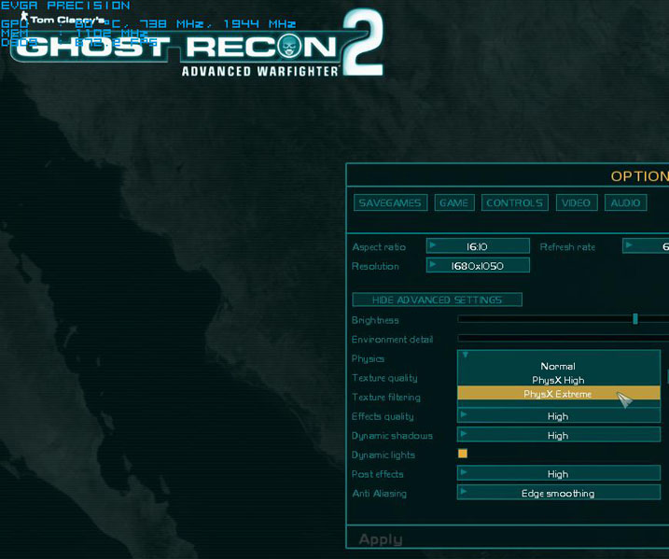
Task: Switch to the AUDIO tab
Action: 625,203
